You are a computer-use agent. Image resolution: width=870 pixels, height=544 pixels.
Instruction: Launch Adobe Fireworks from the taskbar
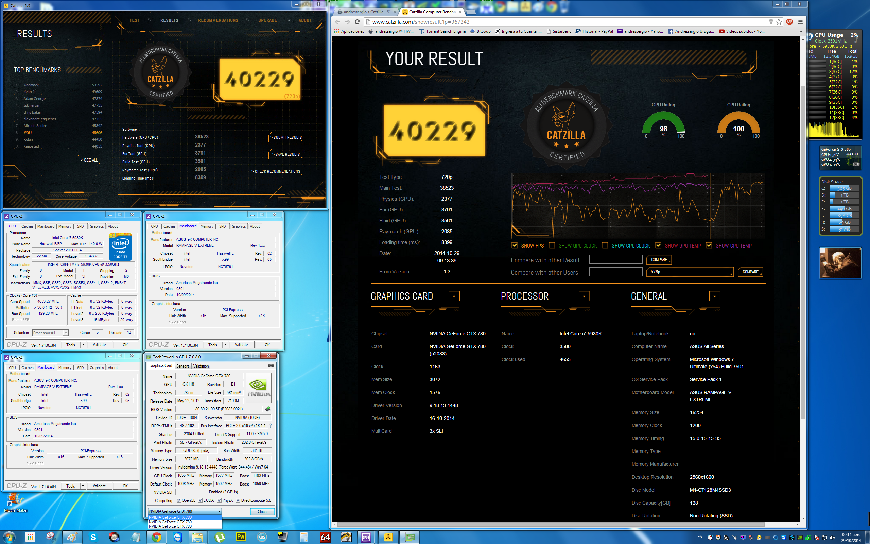click(241, 537)
